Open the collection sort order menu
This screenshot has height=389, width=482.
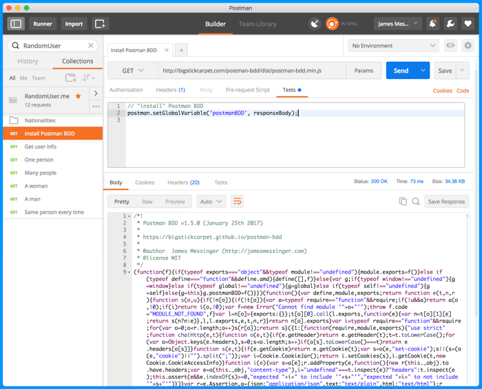[89, 78]
